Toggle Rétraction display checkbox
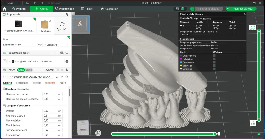 point(214,59)
